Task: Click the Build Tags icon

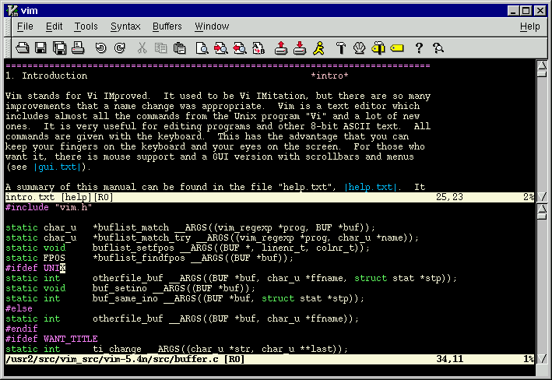Action: coord(378,48)
